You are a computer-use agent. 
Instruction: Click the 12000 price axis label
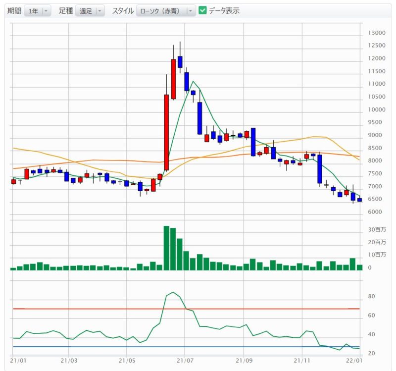pos(377,58)
